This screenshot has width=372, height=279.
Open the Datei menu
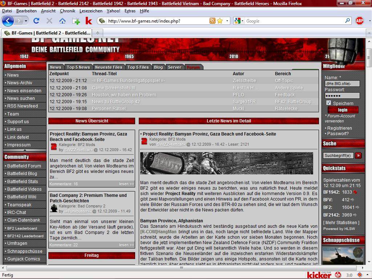click(x=7, y=11)
